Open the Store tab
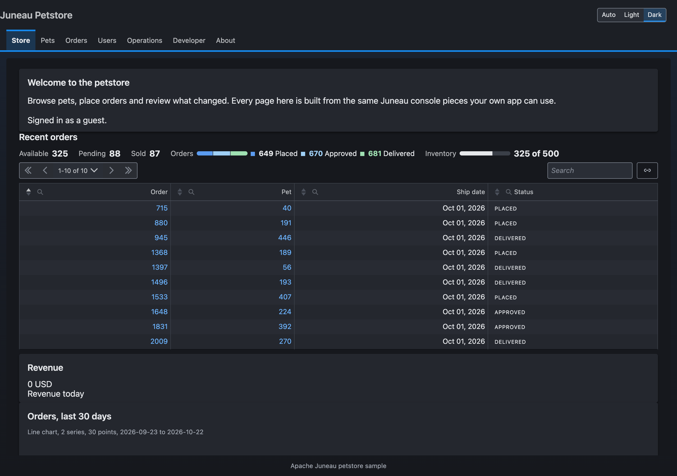This screenshot has width=677, height=476. (x=21, y=40)
